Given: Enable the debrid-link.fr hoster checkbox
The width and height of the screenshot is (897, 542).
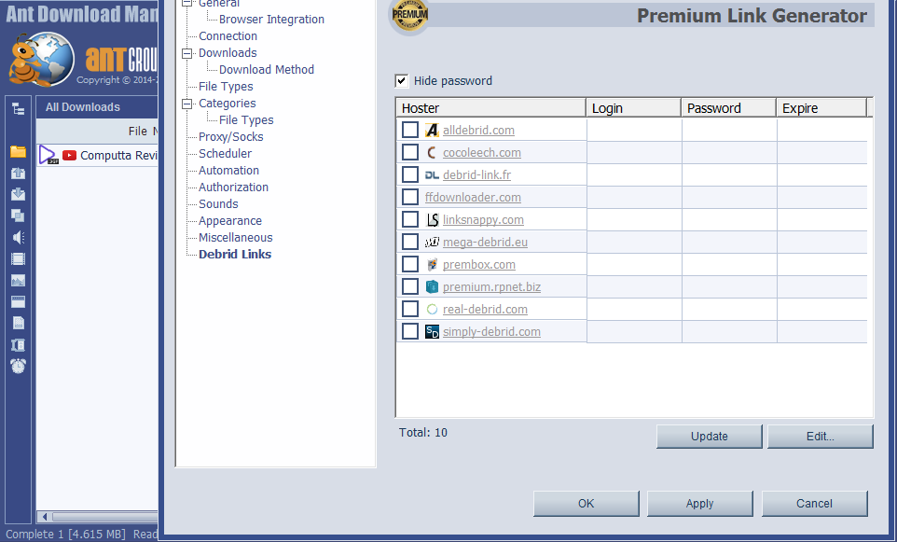Looking at the screenshot, I should 410,174.
